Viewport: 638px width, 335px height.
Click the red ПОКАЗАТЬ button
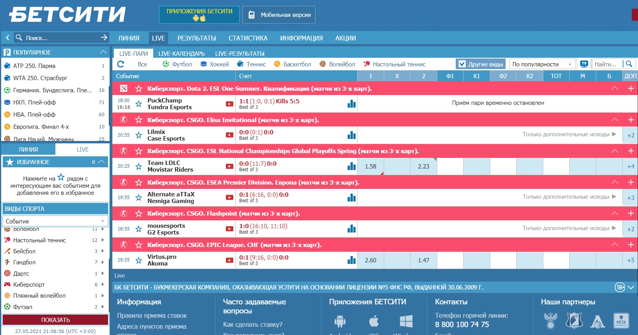(55, 320)
